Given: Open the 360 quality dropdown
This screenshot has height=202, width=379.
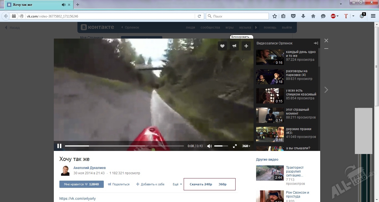Looking at the screenshot, I should (x=246, y=146).
